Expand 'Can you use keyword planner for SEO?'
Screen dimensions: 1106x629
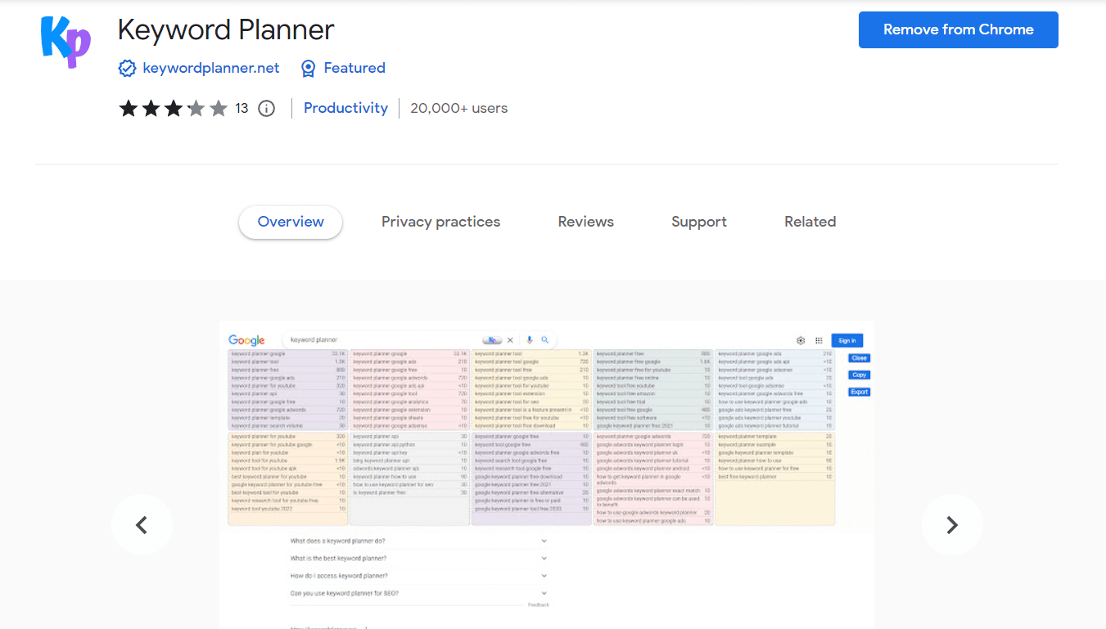point(418,593)
